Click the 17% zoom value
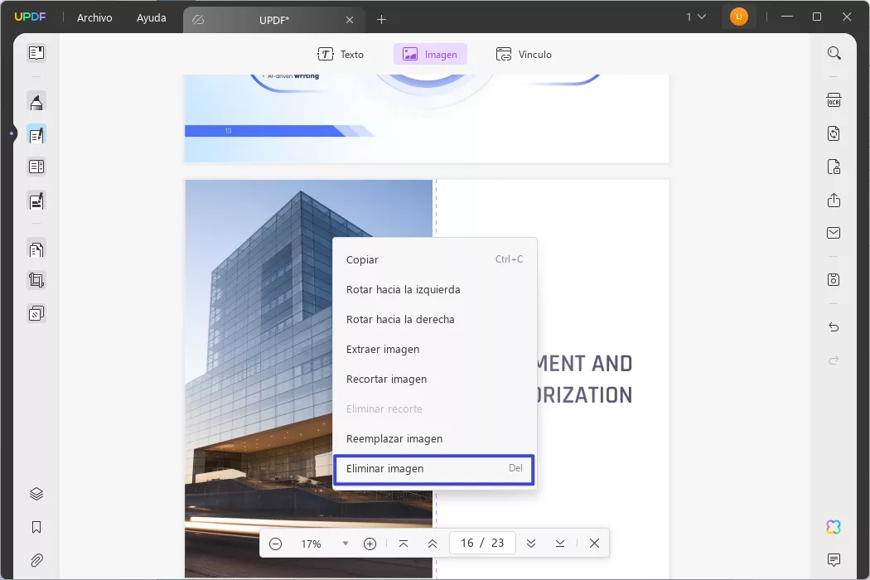The height and width of the screenshot is (580, 870). 311,544
